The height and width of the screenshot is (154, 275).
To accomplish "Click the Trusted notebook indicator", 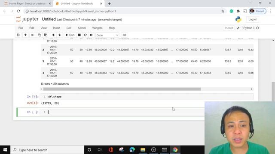I will 229,28.
